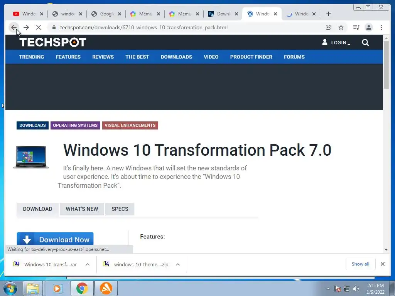Go forward with the forward arrow

coord(26,27)
